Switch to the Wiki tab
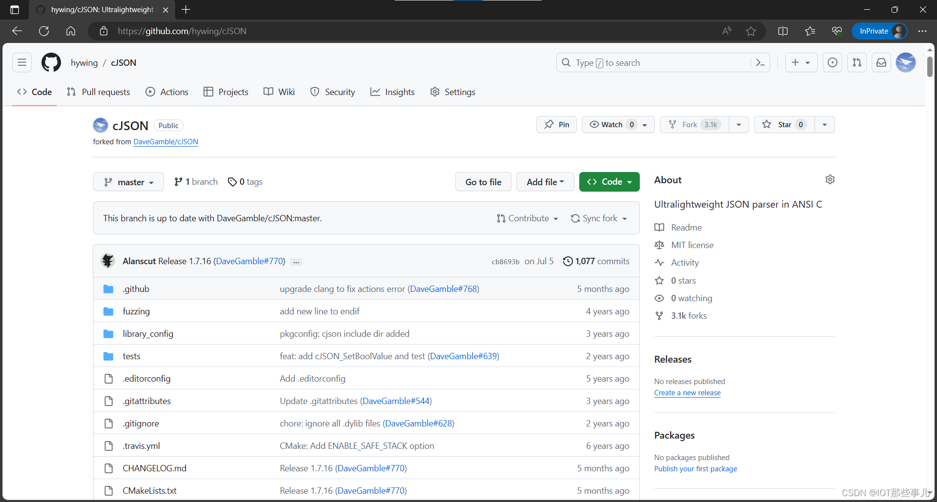The width and height of the screenshot is (937, 502). [279, 92]
